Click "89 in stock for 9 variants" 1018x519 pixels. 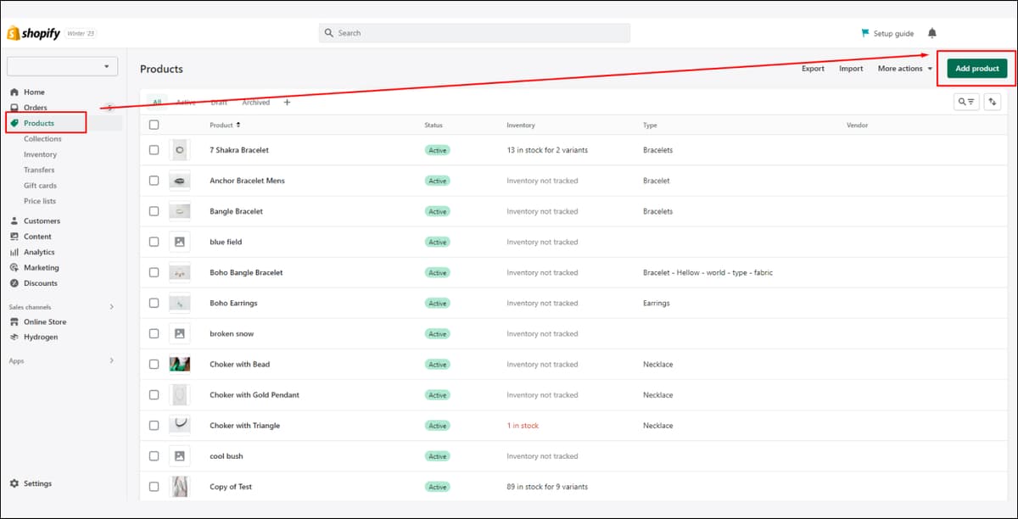click(x=547, y=487)
